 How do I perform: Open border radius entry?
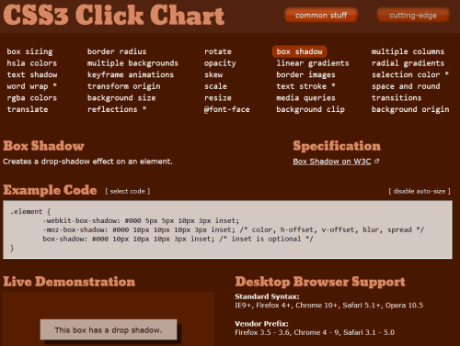tap(117, 51)
